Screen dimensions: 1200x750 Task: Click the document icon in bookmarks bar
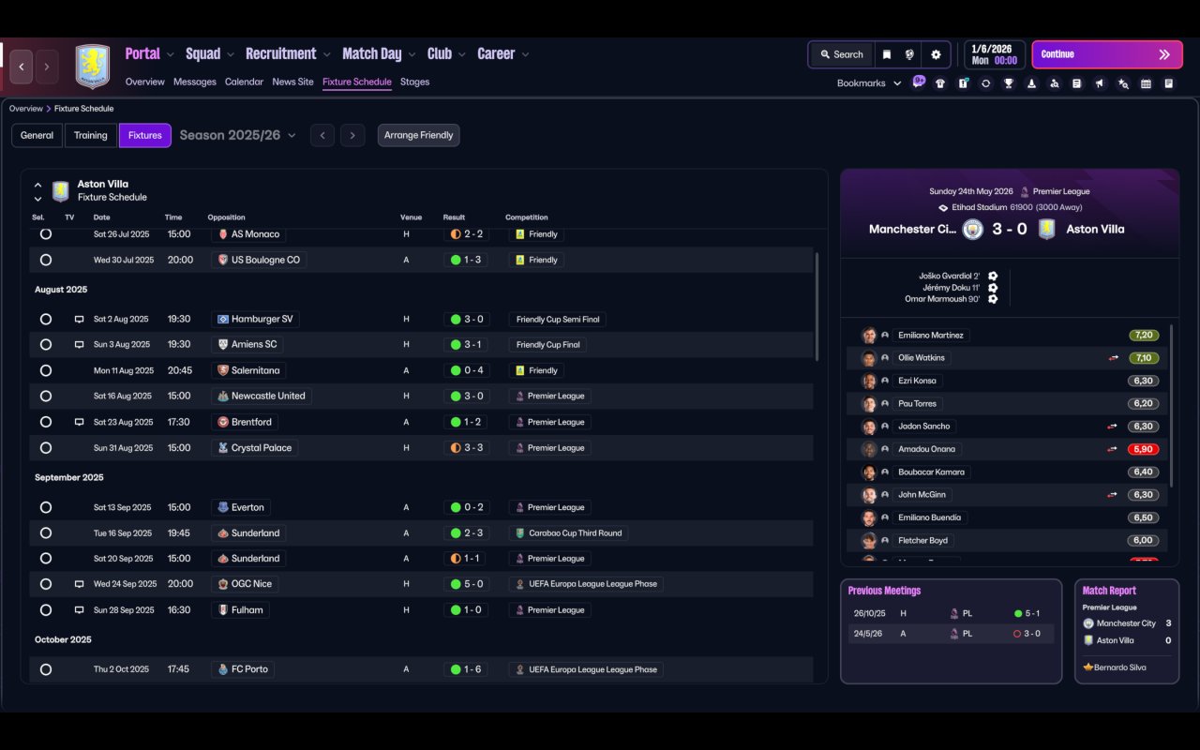[1077, 83]
